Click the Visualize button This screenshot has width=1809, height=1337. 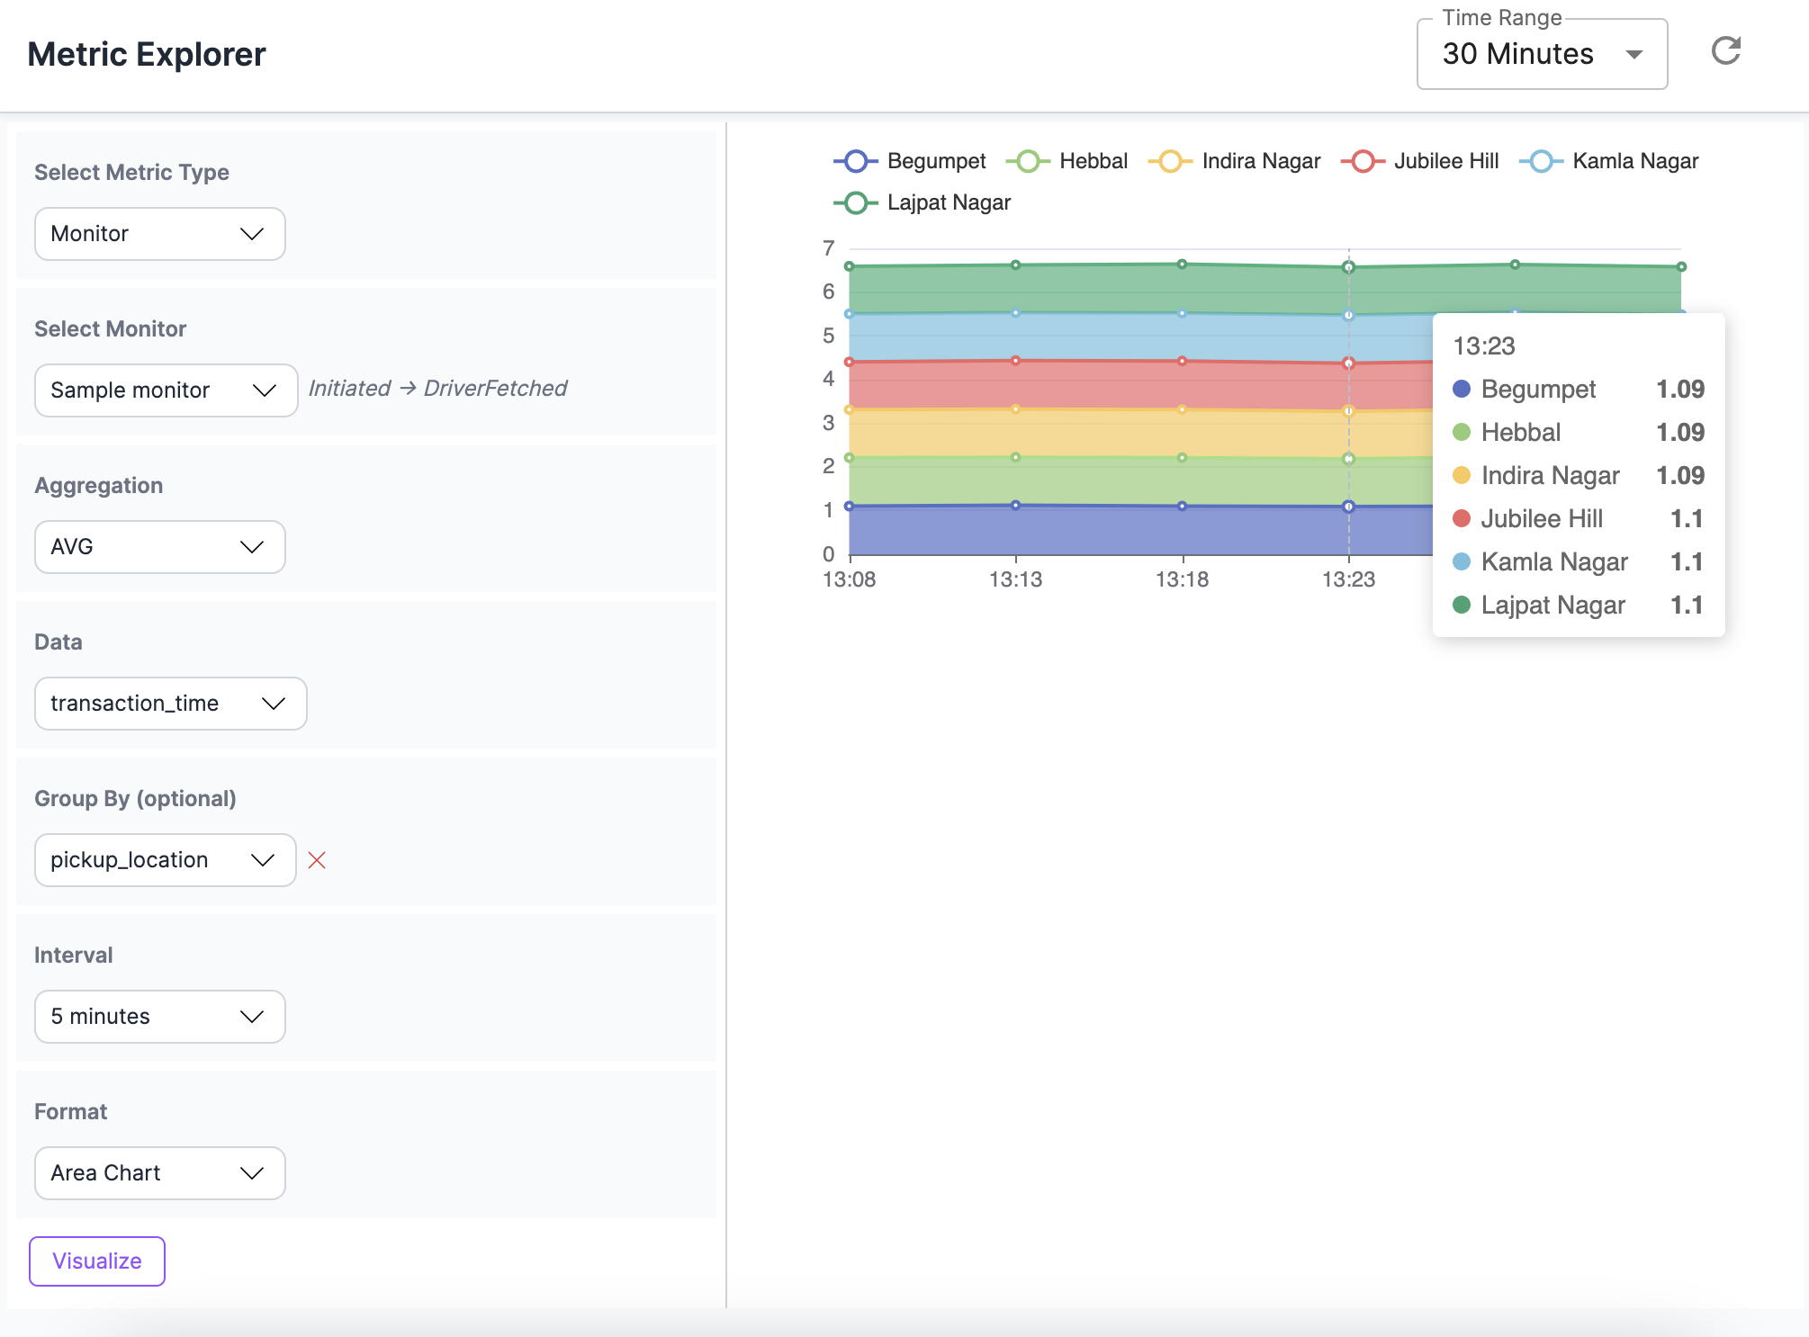(97, 1261)
